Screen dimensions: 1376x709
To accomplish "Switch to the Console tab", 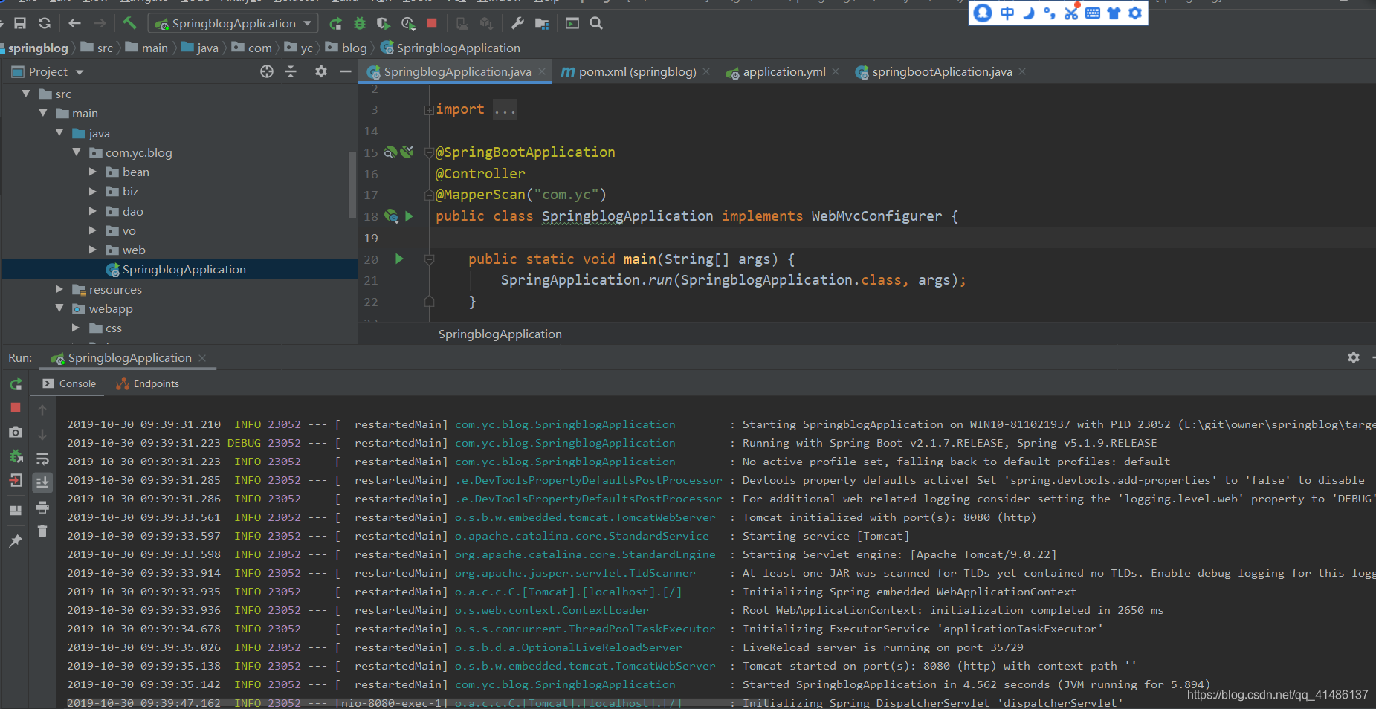I will 70,383.
